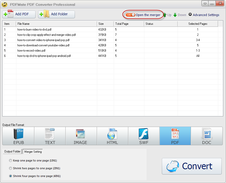
Task: Select how-to-convert-video-to-iphone-ipad-psp.pdf
Action: 43,40
